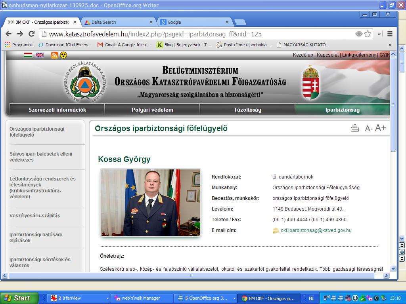This screenshot has height=304, width=406.
Task: Expand the OpenOffice.org taskbar group dropdown
Action: point(234,298)
